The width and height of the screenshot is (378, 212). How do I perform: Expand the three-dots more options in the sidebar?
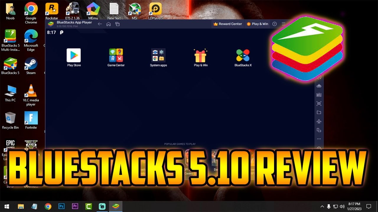[x=319, y=139]
